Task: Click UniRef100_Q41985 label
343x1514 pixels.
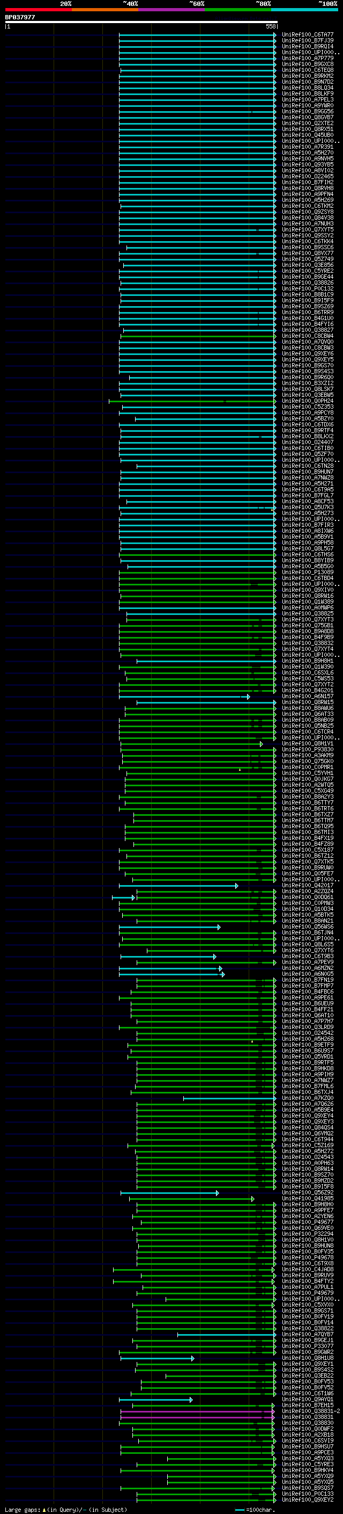Action: [307, 1198]
